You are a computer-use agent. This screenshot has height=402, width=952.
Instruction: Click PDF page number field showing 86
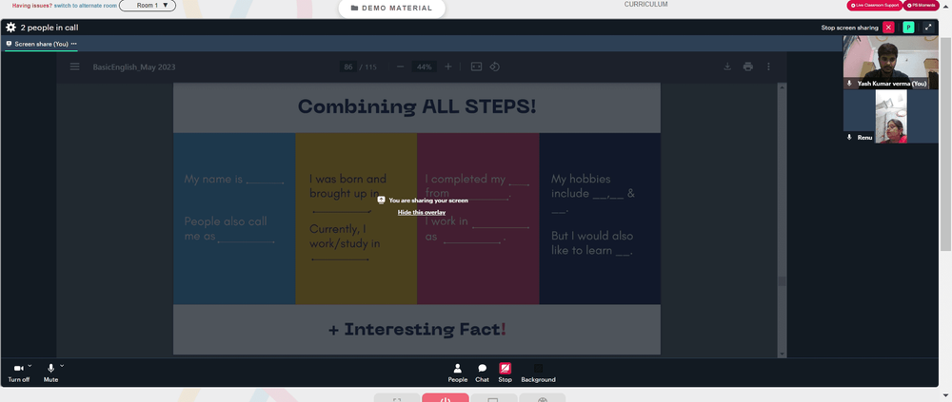click(x=347, y=67)
